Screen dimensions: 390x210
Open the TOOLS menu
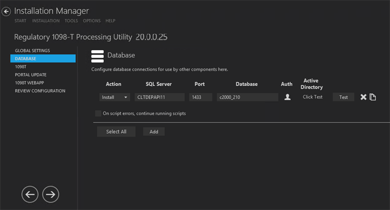71,21
